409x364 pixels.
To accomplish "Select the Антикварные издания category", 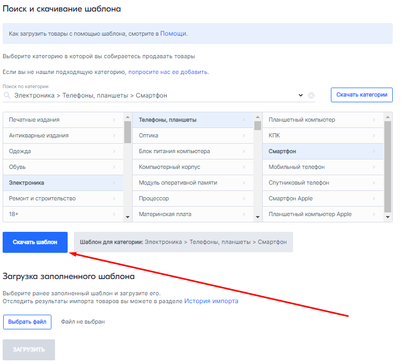I will [63, 136].
